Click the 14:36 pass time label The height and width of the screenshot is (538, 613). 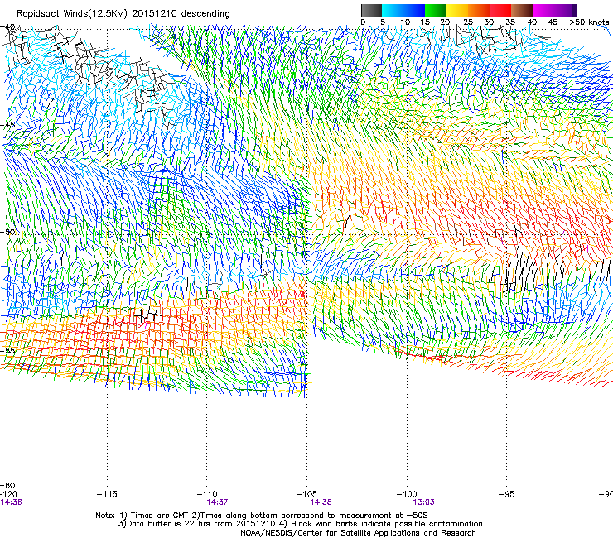coord(11,502)
